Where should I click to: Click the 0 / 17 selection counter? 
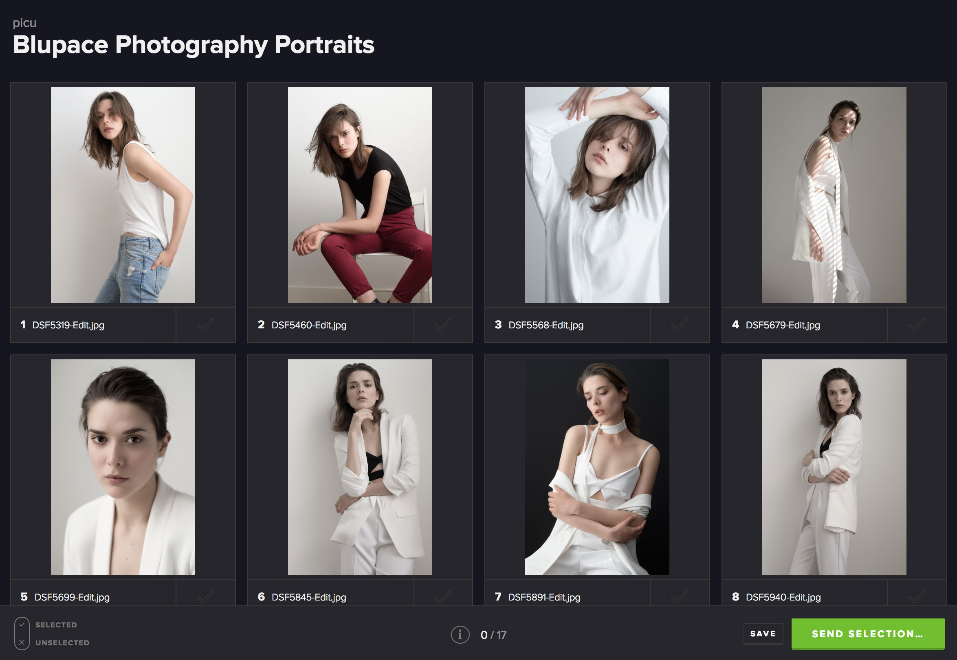(493, 635)
